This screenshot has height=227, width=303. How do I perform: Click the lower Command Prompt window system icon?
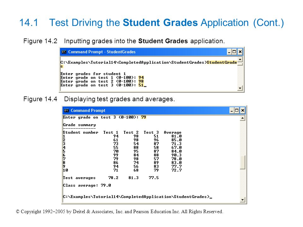(67, 110)
